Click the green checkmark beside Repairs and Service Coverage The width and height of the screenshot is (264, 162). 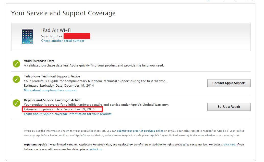point(16,103)
